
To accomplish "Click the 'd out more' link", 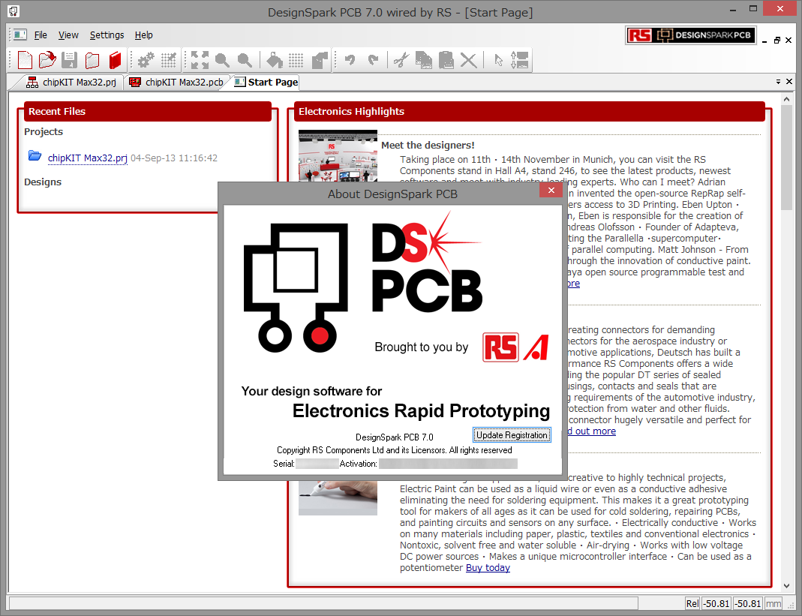I will pos(590,431).
